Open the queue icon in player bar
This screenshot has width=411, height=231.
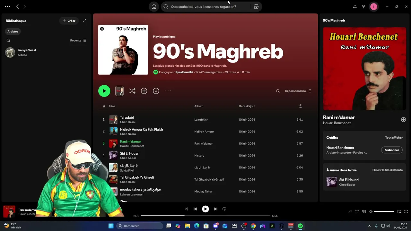coord(357,211)
